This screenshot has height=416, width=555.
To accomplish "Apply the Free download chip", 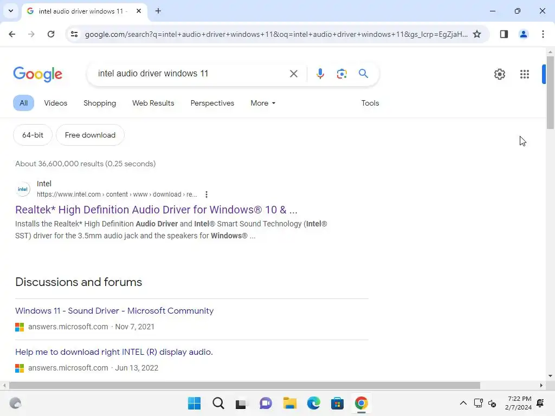I will coord(91,135).
